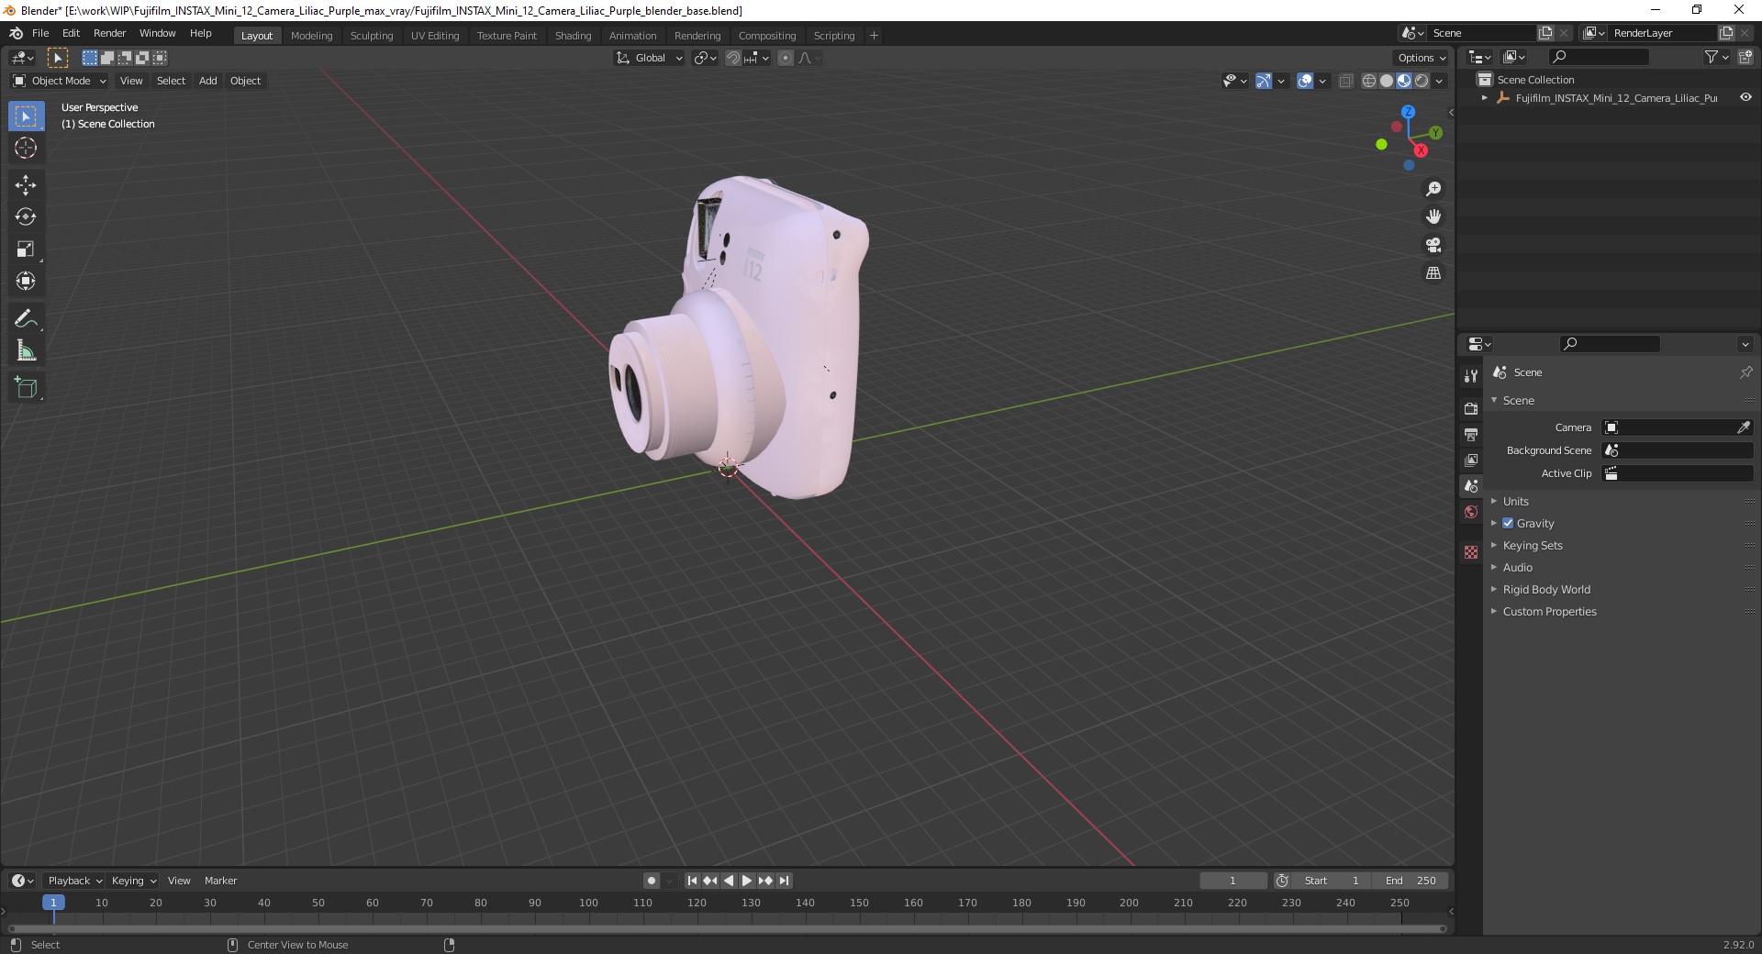Image resolution: width=1762 pixels, height=954 pixels.
Task: Open the Global transform orientation dropdown
Action: 649,58
